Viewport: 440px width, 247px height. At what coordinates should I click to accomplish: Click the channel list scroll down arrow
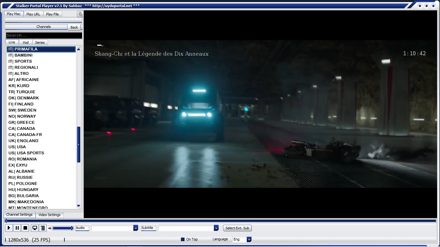79,206
